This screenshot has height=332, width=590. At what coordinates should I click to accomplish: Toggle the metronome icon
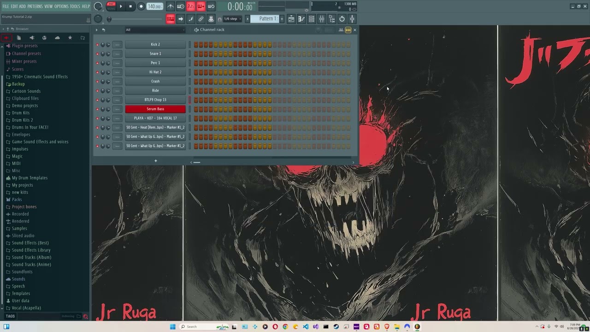[x=171, y=6]
